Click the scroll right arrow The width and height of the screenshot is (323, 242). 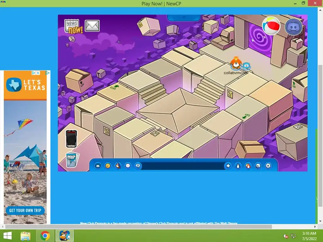point(315,227)
